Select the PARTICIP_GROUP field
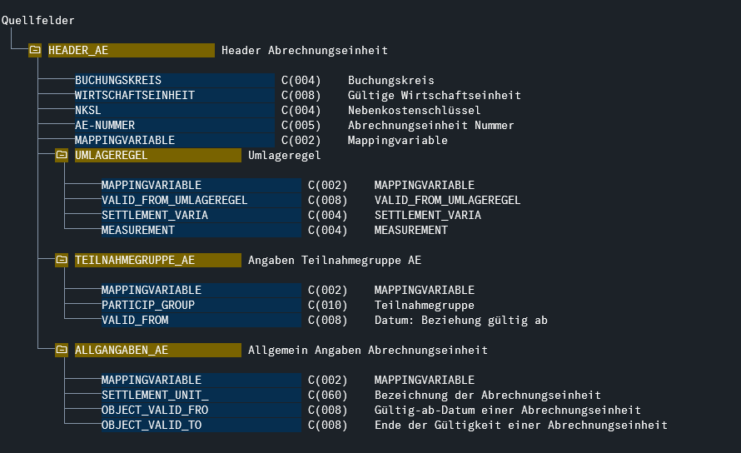 click(201, 306)
